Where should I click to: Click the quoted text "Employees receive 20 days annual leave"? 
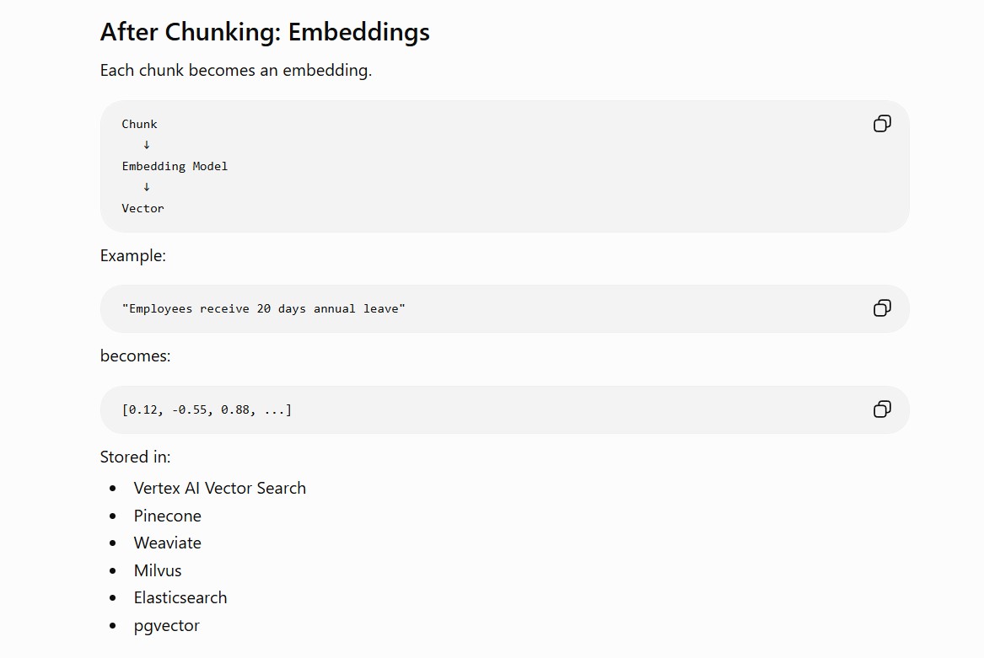coord(264,308)
